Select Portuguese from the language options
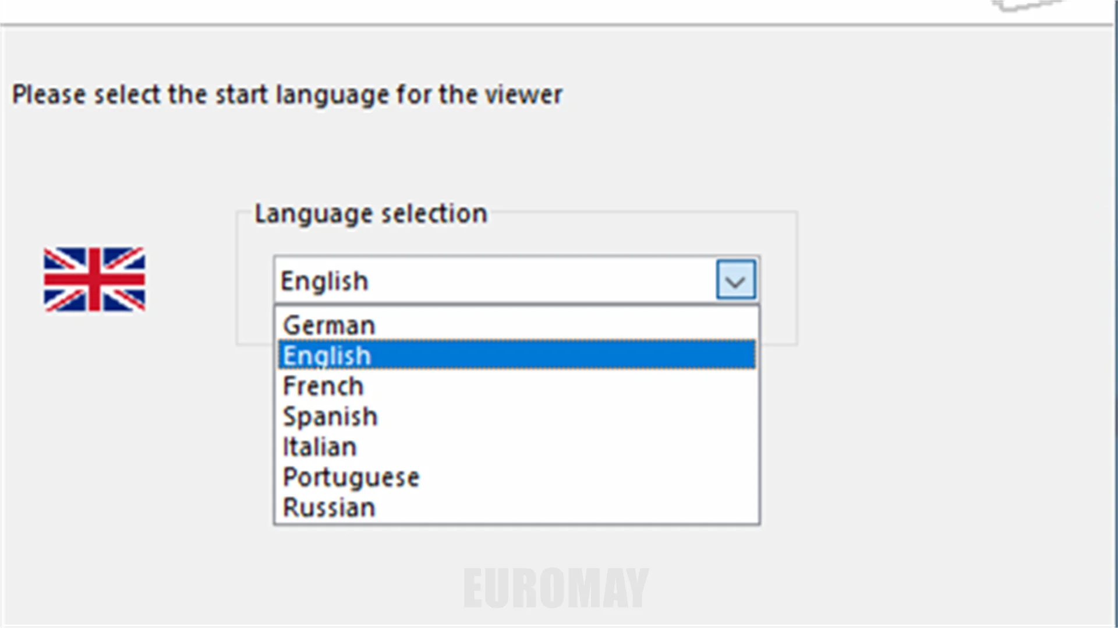 click(x=351, y=477)
